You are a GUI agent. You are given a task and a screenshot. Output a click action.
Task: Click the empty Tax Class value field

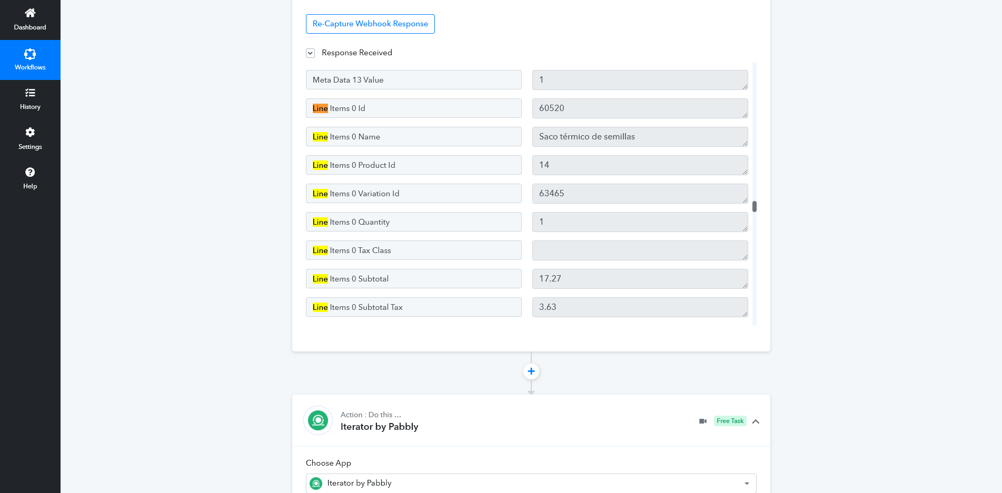[640, 250]
